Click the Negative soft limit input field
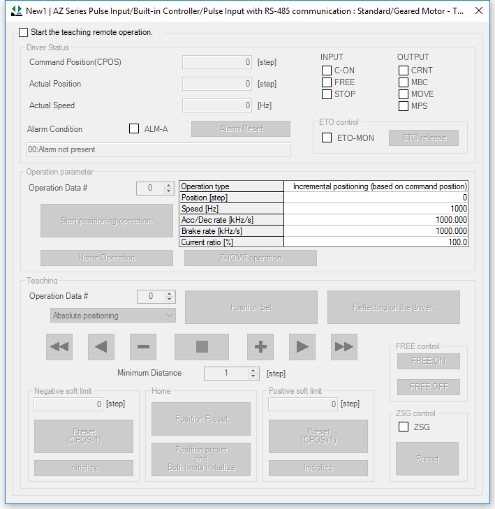The width and height of the screenshot is (495, 509). click(x=68, y=404)
